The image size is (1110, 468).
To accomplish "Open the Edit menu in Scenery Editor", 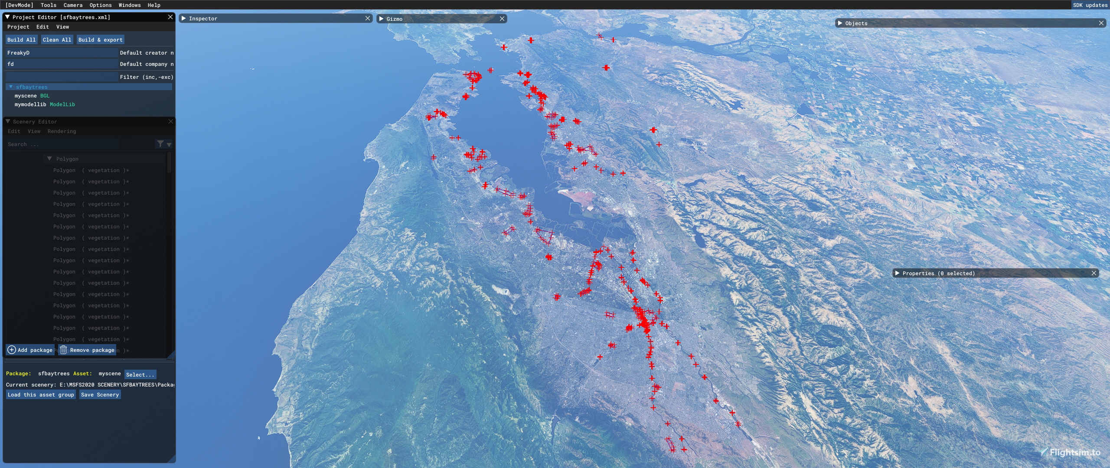I will tap(14, 131).
